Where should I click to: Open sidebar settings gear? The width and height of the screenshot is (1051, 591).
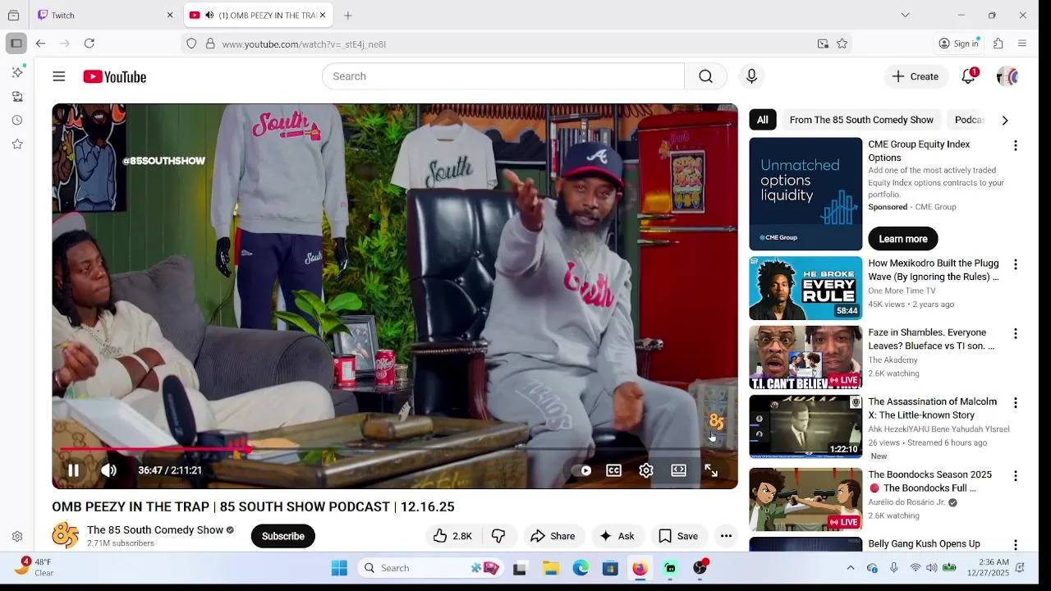[17, 537]
